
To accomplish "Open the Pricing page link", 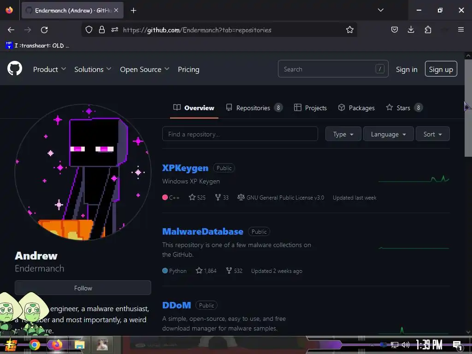I will [x=189, y=69].
